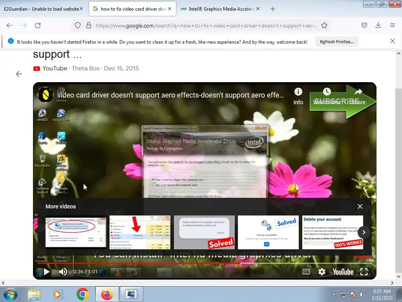Click the vertical scrollbar up arrow
This screenshot has height=302, width=402.
point(398,53)
